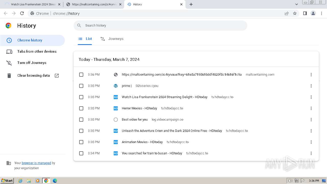Check the maltcontaining.com history entry

click(x=81, y=75)
